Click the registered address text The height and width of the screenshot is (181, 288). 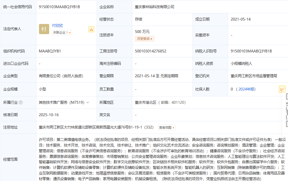96,127
